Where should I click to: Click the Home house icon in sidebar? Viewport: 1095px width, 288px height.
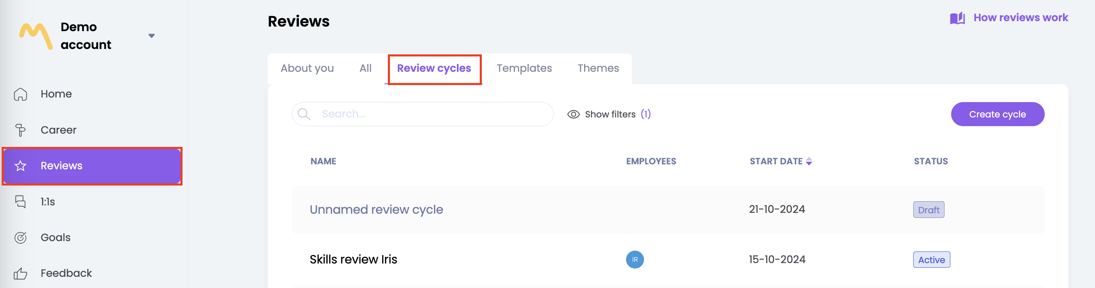pos(20,94)
